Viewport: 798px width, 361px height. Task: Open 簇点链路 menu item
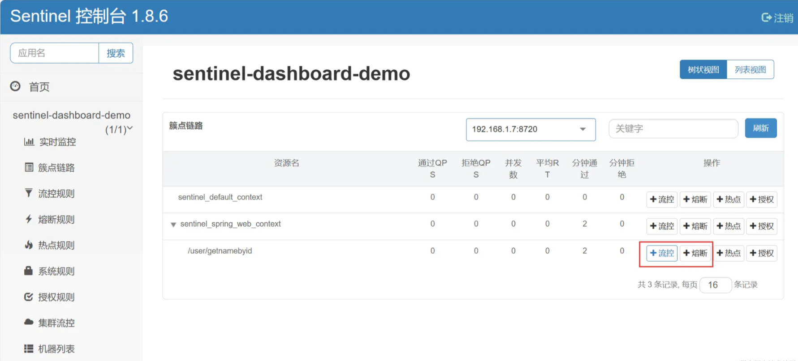coord(56,168)
